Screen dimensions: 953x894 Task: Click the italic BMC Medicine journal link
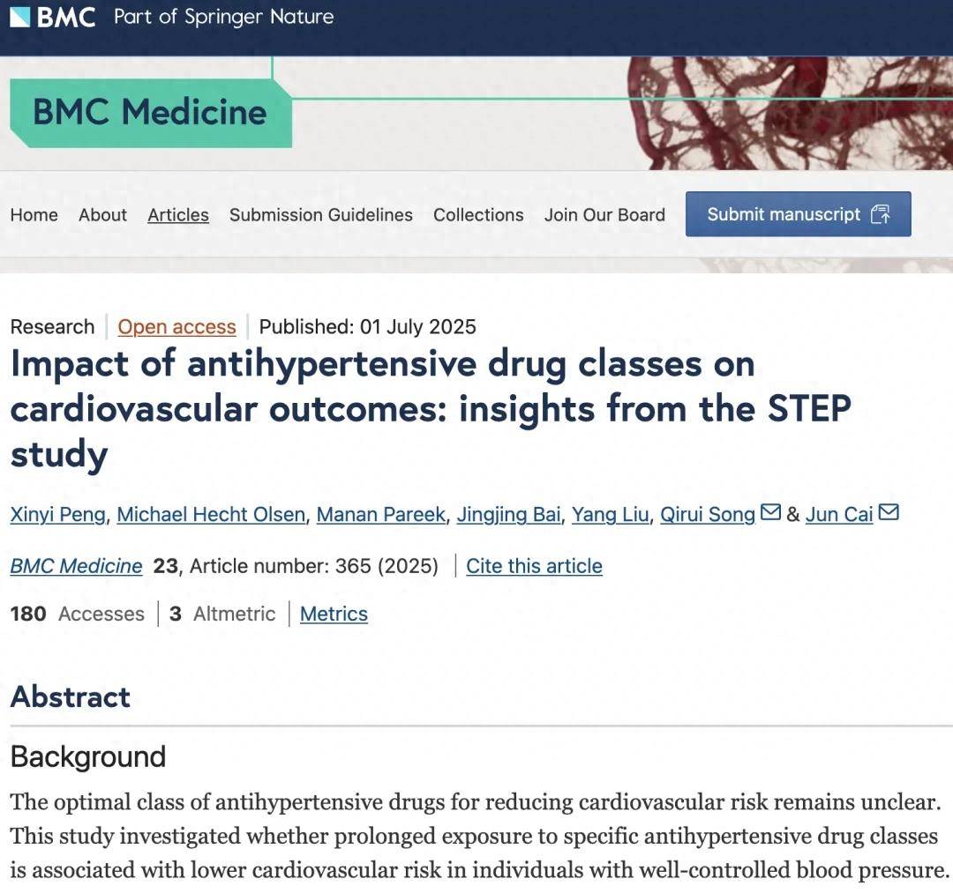pos(76,566)
